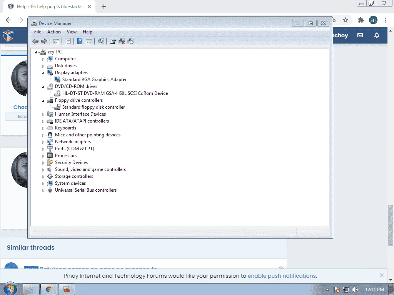Select Storage controllers tree item

74,176
